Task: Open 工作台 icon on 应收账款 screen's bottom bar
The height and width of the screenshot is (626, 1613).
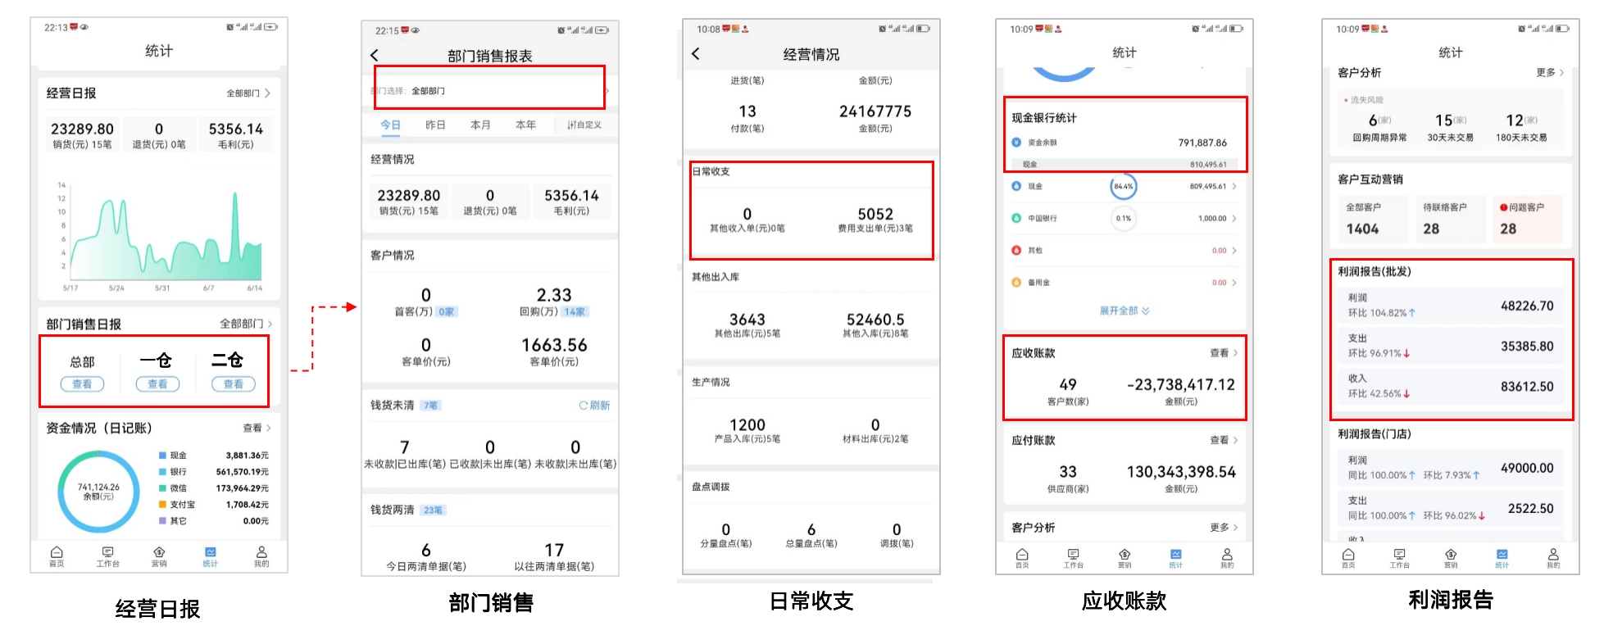Action: tap(1073, 557)
